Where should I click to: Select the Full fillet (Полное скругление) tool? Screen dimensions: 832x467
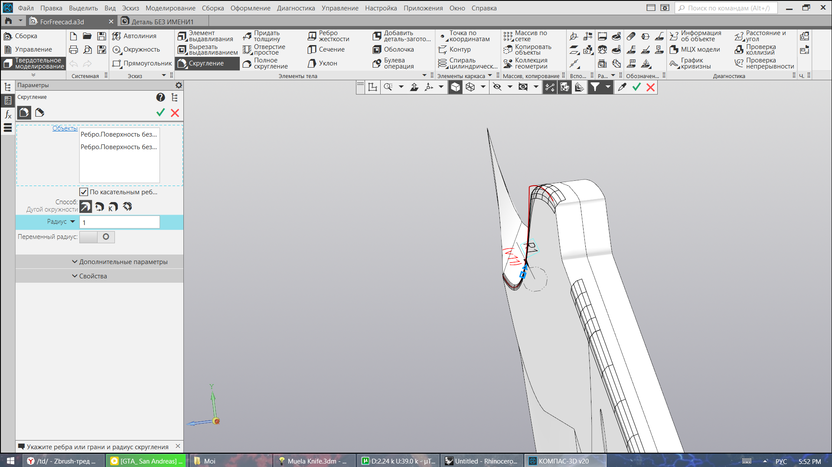tap(265, 63)
